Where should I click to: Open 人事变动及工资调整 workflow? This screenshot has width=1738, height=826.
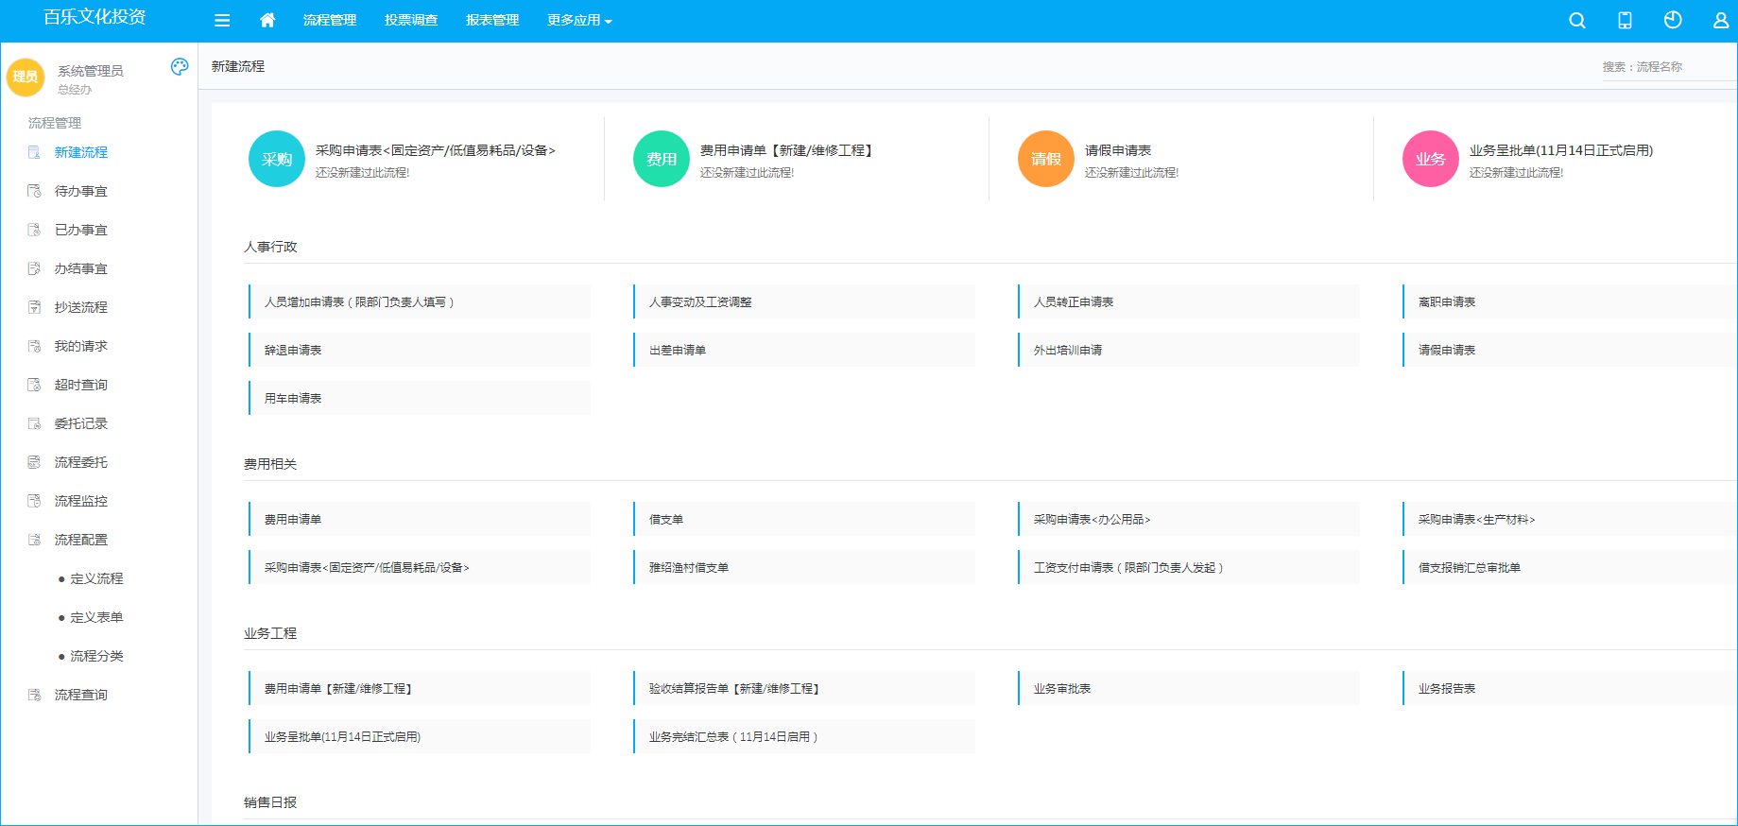(804, 301)
